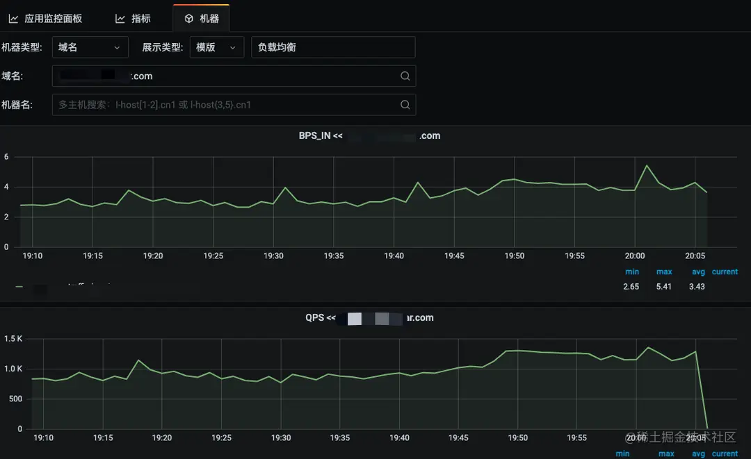Focus the 机器名 multi-host search field
The image size is (751, 459).
click(234, 105)
